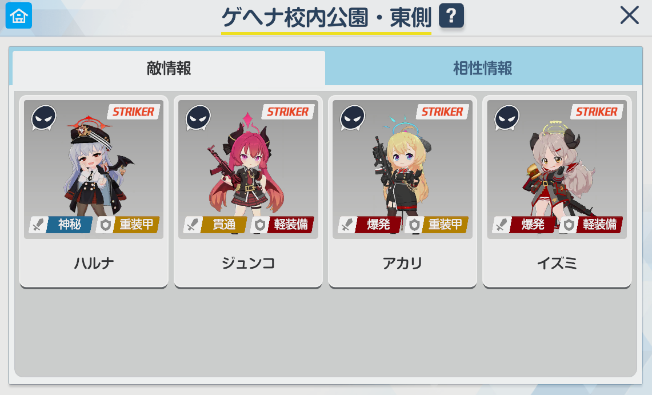Open the question mark help icon
Image resolution: width=652 pixels, height=395 pixels.
(451, 16)
